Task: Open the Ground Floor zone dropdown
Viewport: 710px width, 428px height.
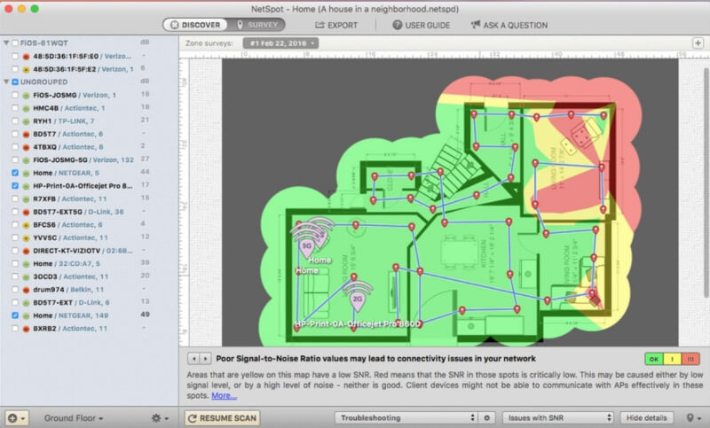Action: tap(74, 418)
